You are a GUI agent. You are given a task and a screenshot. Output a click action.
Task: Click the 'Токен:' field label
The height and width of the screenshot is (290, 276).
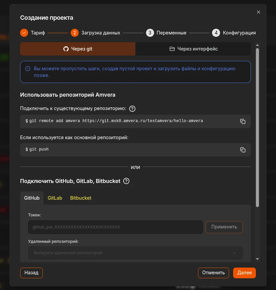pos(34,215)
